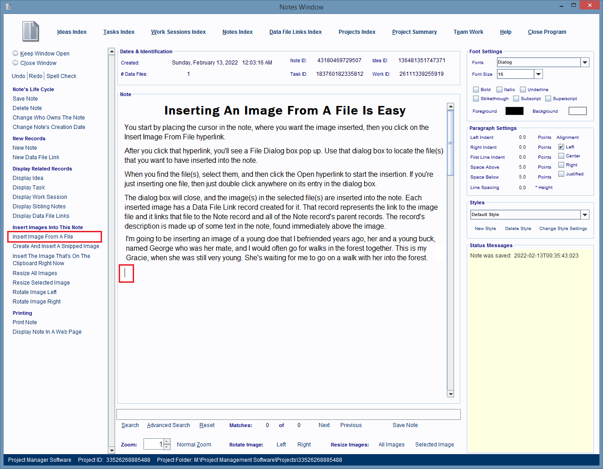Run Spell Check

pos(61,76)
